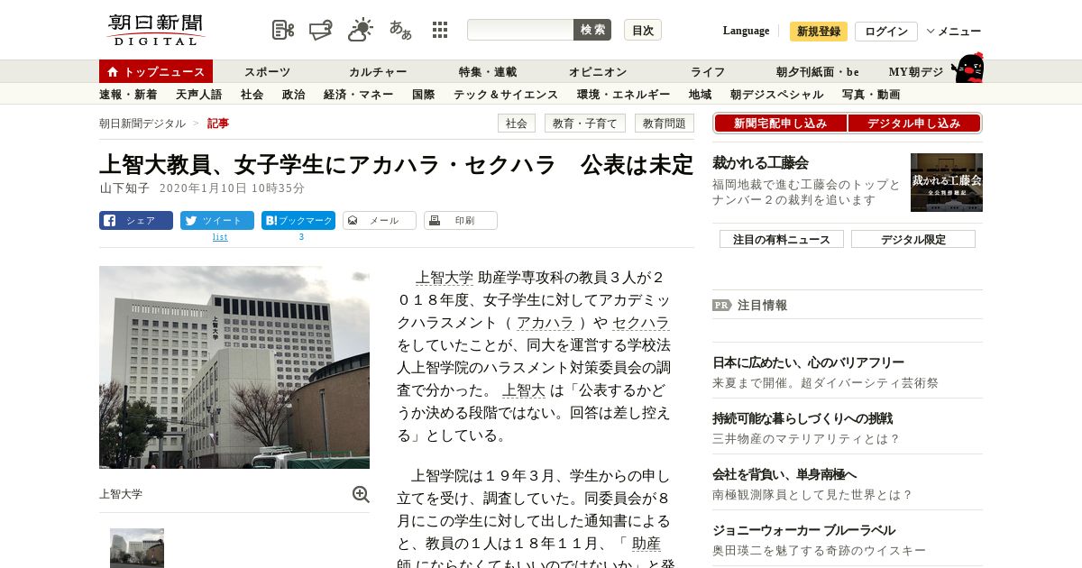1082x568 pixels.
Task: Open the main Sophia University building photo
Action: tap(234, 367)
